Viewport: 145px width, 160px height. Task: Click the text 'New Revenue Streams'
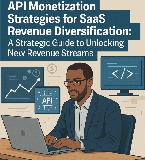tap(50, 53)
